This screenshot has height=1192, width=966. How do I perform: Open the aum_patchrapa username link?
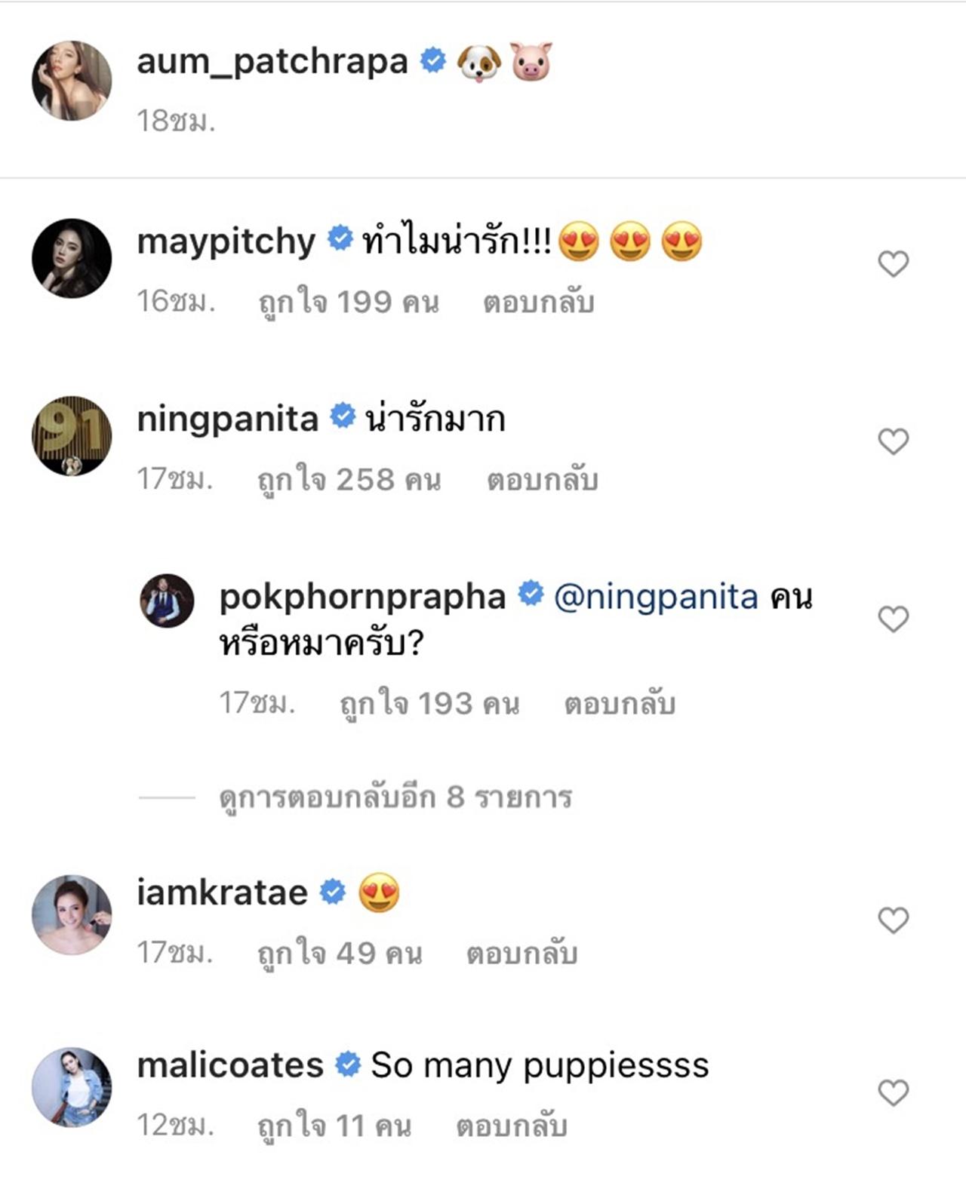[x=272, y=62]
